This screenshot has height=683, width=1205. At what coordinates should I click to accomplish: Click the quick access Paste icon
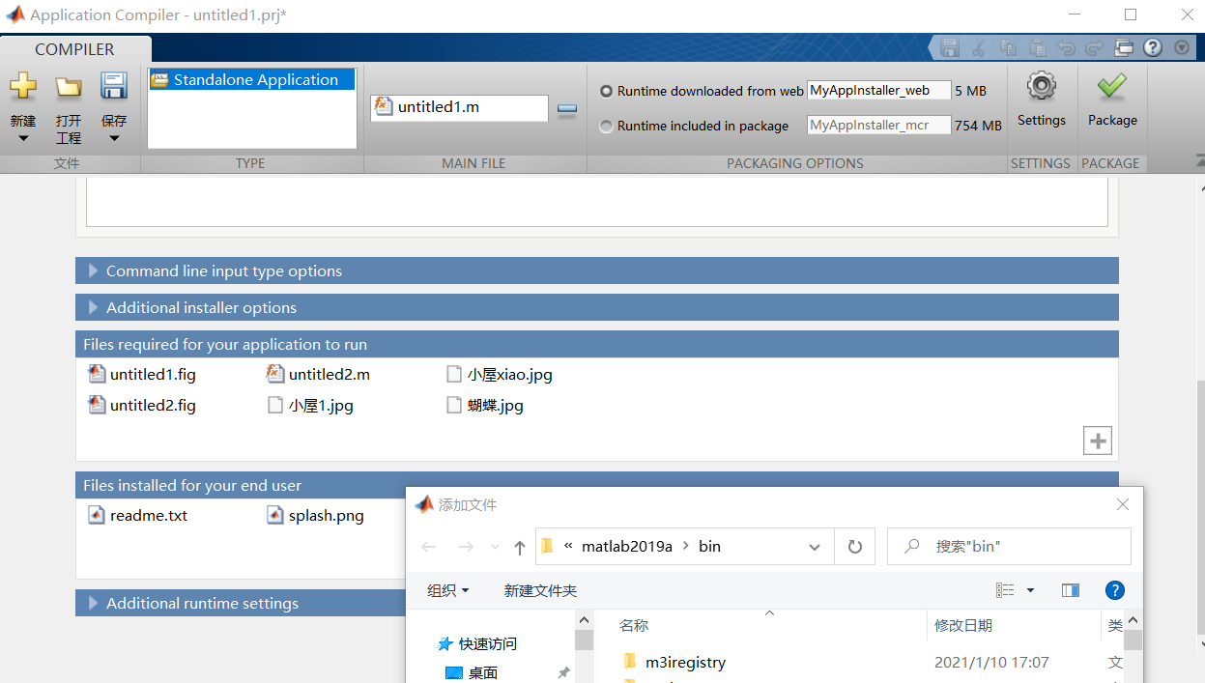tap(1038, 47)
